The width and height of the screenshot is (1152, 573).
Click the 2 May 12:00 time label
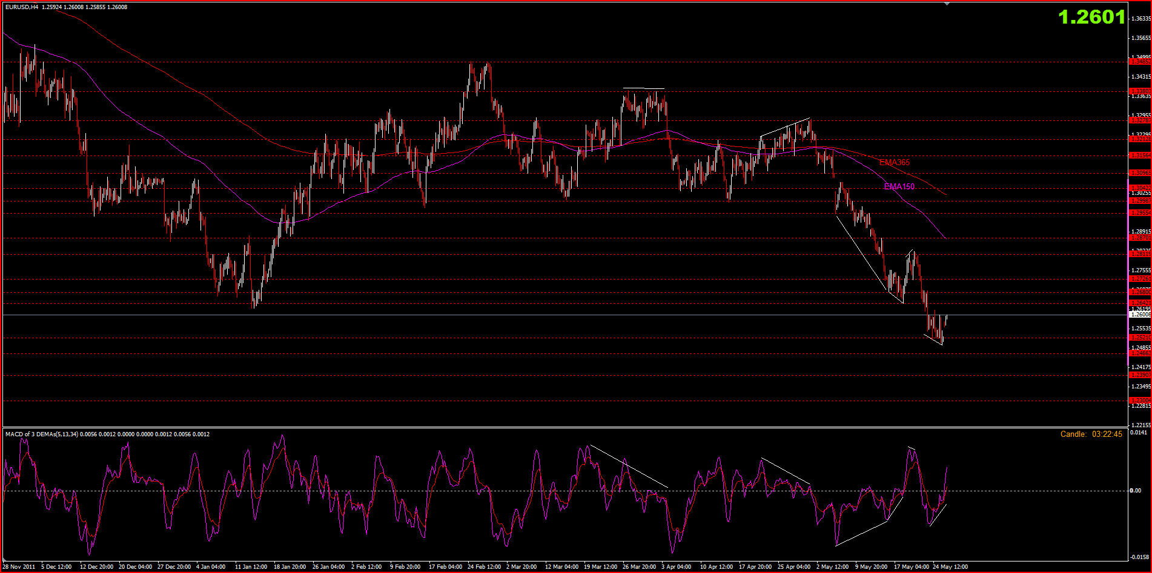click(832, 567)
